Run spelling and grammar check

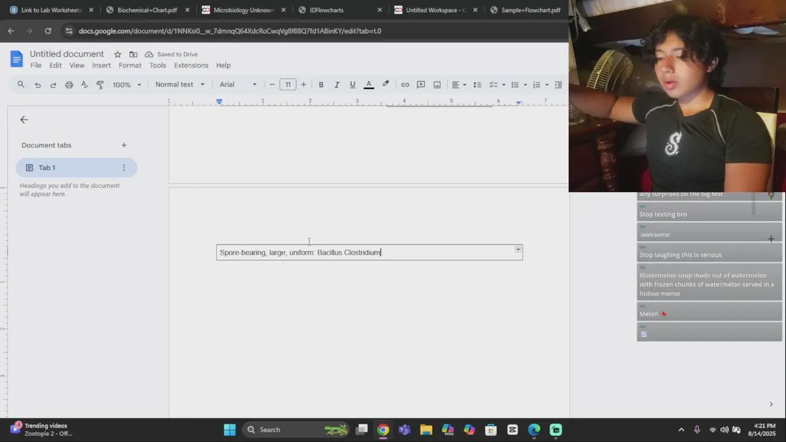pos(85,85)
